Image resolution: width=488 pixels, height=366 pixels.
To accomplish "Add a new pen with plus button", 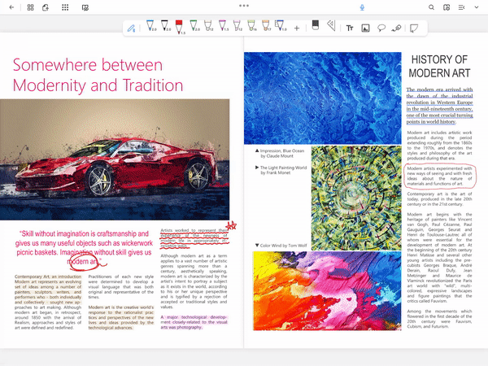I will [297, 28].
